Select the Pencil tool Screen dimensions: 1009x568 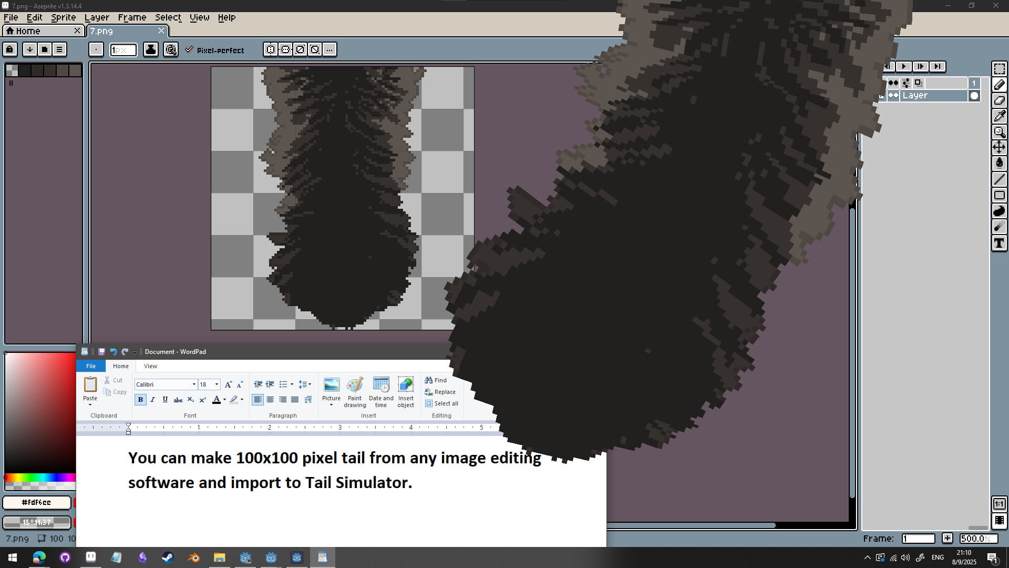1000,85
